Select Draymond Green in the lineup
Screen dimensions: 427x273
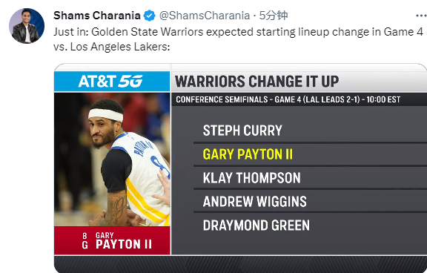click(256, 226)
